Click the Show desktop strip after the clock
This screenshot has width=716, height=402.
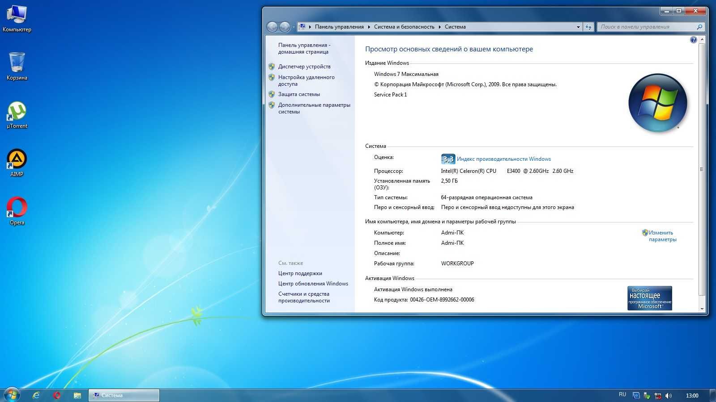click(x=712, y=395)
